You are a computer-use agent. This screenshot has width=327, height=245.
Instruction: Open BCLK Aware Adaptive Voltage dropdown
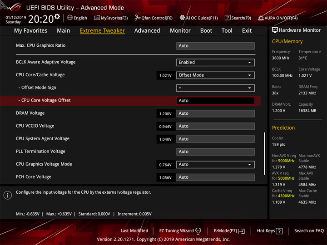pos(215,62)
